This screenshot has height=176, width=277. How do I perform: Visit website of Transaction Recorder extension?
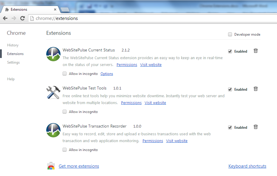177,141
